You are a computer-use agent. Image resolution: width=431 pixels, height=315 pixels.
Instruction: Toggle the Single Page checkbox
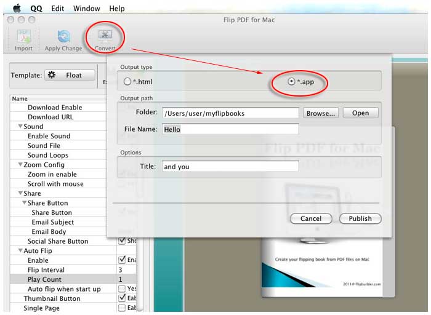coord(122,308)
